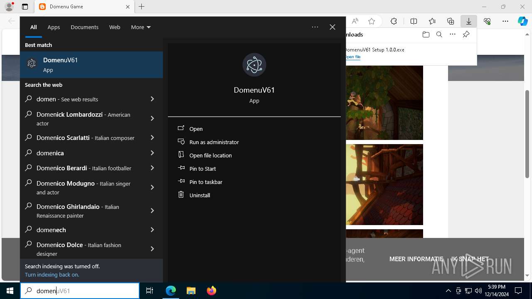The height and width of the screenshot is (299, 532).
Task: Activate Read aloud icon in address bar
Action: [355, 21]
